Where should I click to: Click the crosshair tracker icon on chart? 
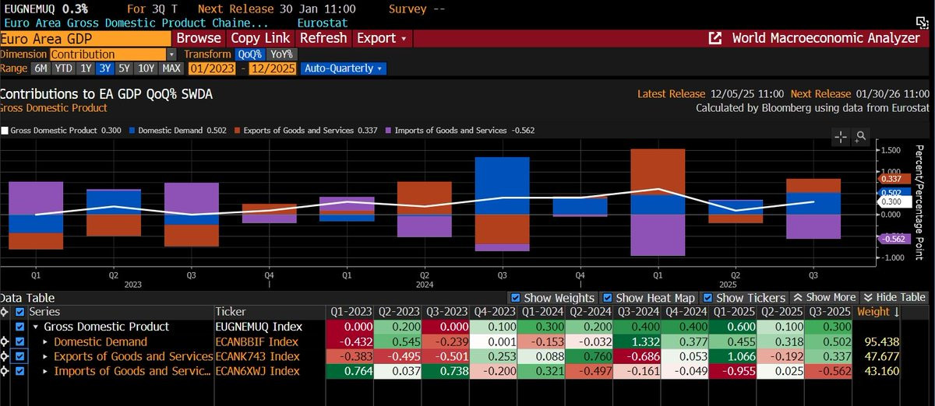tap(841, 137)
